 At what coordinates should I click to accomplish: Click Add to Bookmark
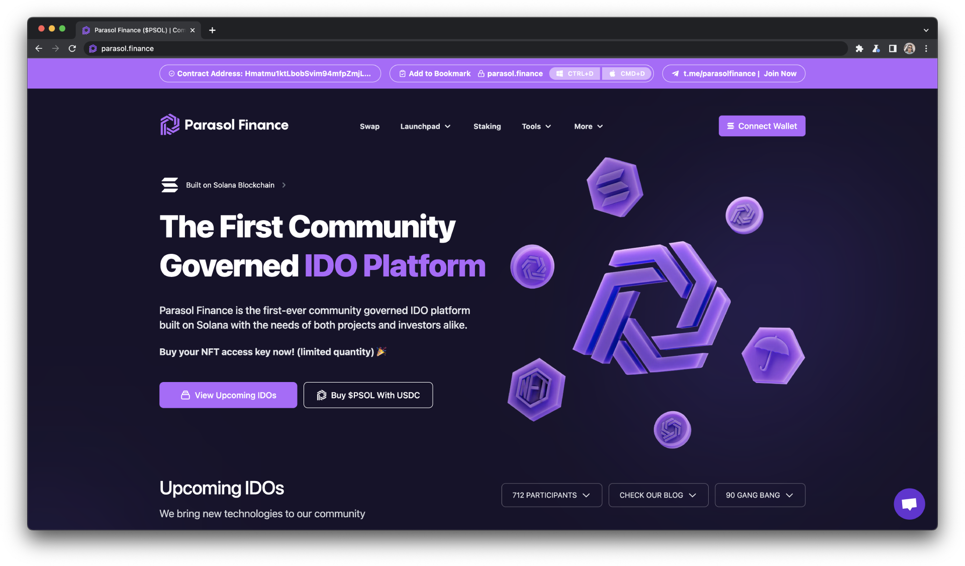pyautogui.click(x=435, y=73)
